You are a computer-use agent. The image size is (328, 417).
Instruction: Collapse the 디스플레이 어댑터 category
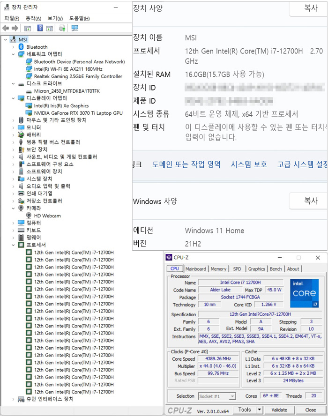pyautogui.click(x=13, y=98)
